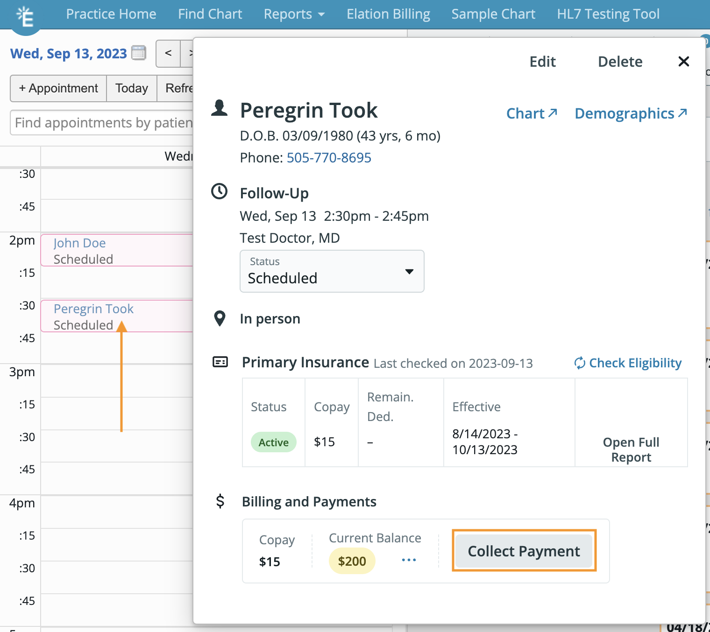This screenshot has height=632, width=710.
Task: Click the $200 current balance badge
Action: coord(352,561)
